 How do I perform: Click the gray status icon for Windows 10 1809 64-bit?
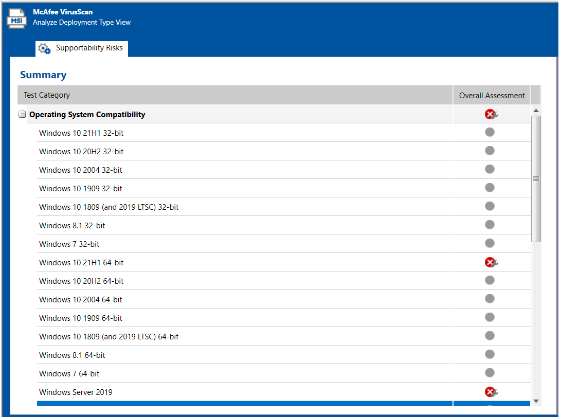click(x=490, y=336)
